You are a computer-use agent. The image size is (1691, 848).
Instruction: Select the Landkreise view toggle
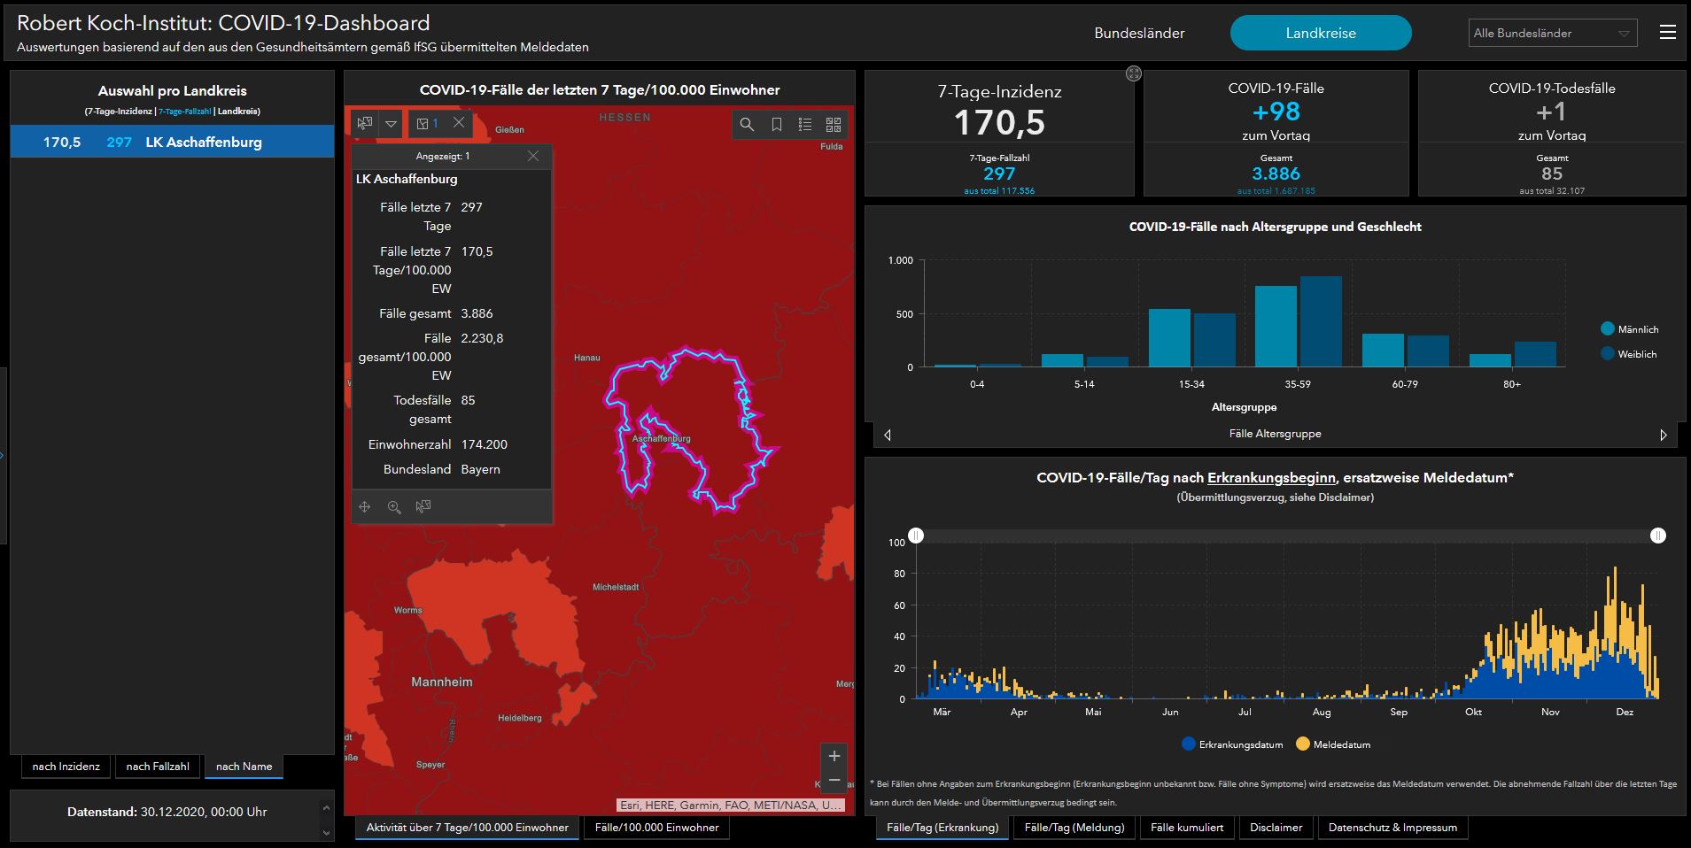coord(1320,34)
